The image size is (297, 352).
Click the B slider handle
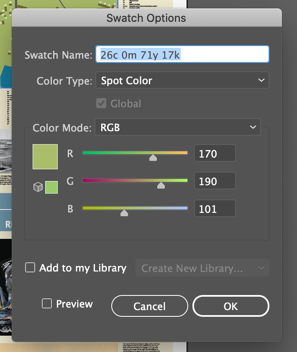[x=124, y=213]
